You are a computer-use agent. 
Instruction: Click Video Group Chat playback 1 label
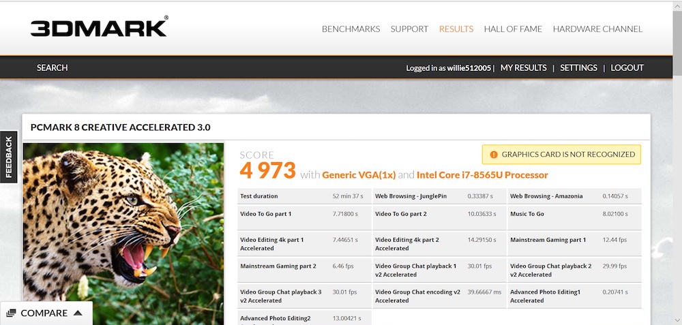tap(415, 270)
